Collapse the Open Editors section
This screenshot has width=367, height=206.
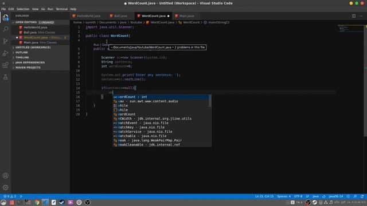tap(26, 22)
